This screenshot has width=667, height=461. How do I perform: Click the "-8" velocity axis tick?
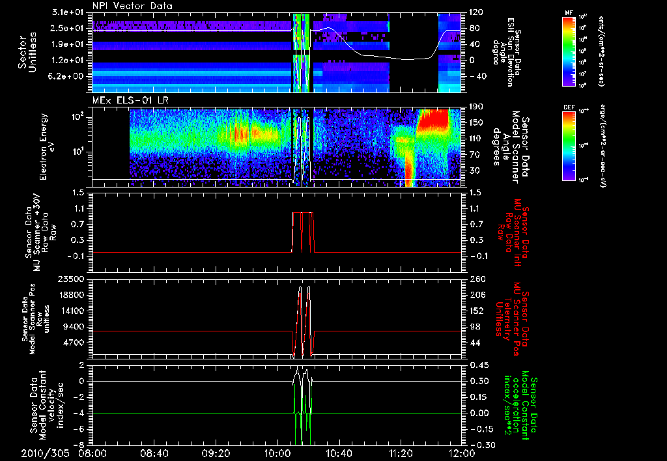(79, 445)
